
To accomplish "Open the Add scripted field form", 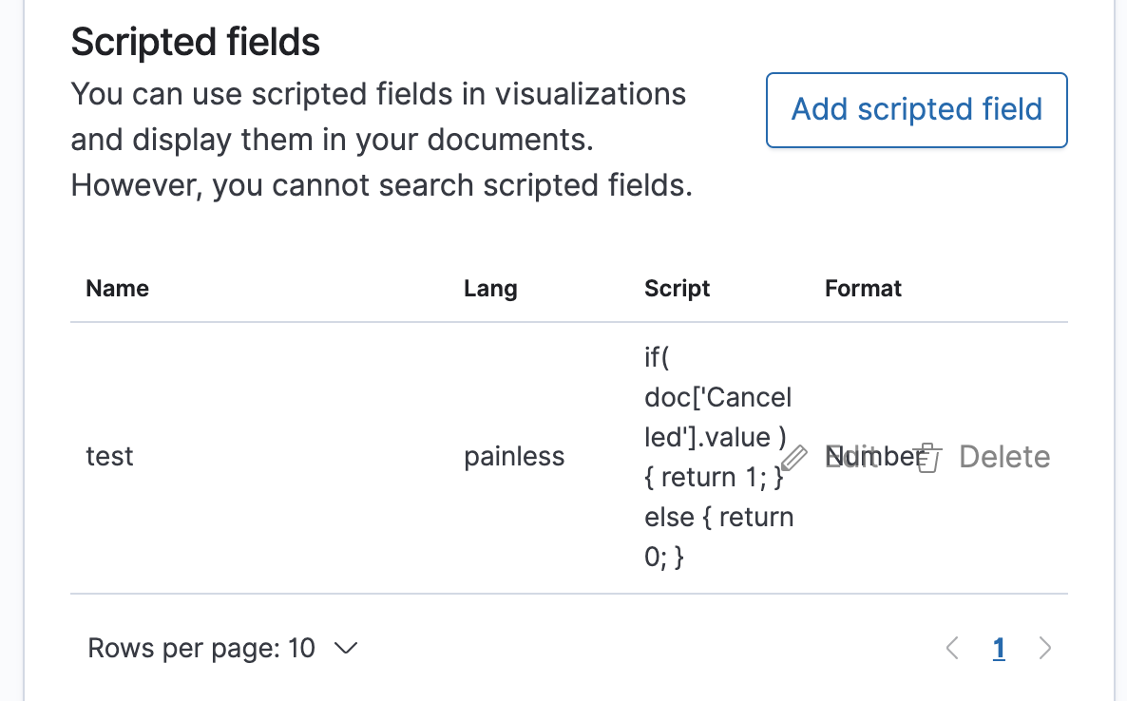I will (x=915, y=109).
